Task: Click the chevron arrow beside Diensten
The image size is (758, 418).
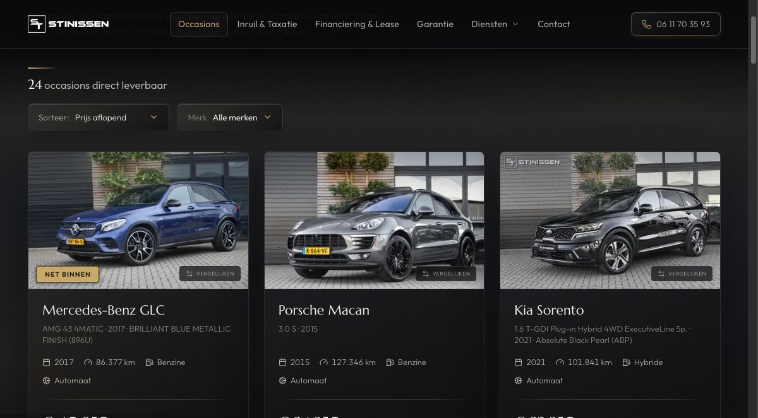Action: (515, 24)
